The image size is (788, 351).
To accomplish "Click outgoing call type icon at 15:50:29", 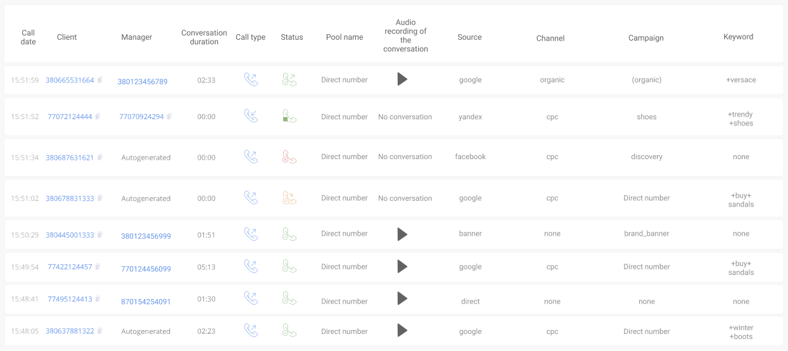I will pyautogui.click(x=251, y=234).
